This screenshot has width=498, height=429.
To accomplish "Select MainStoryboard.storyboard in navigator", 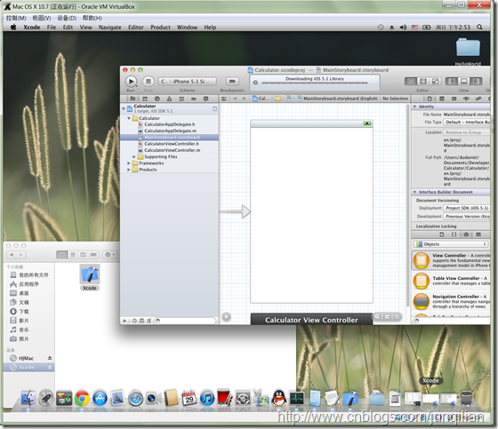I will pyautogui.click(x=169, y=138).
